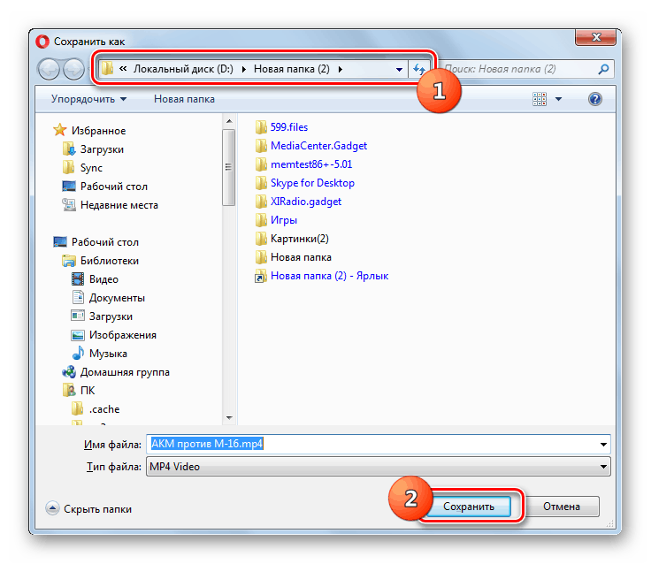Click the Картинки(2) name text
The width and height of the screenshot is (651, 564).
point(299,239)
